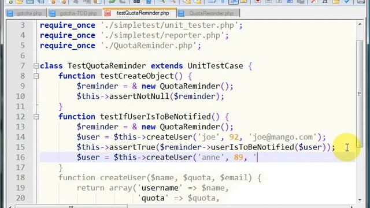Click the './simpletest/unit_tester.php' string
Viewport: 370px width, 208px height.
pyautogui.click(x=170, y=25)
